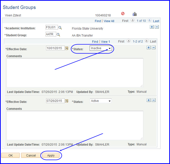
Task: Click the OK button
Action: (x=11, y=155)
